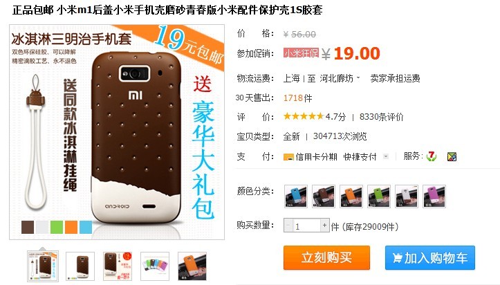Click the quantity input field
The height and width of the screenshot is (285, 500).
306,226
